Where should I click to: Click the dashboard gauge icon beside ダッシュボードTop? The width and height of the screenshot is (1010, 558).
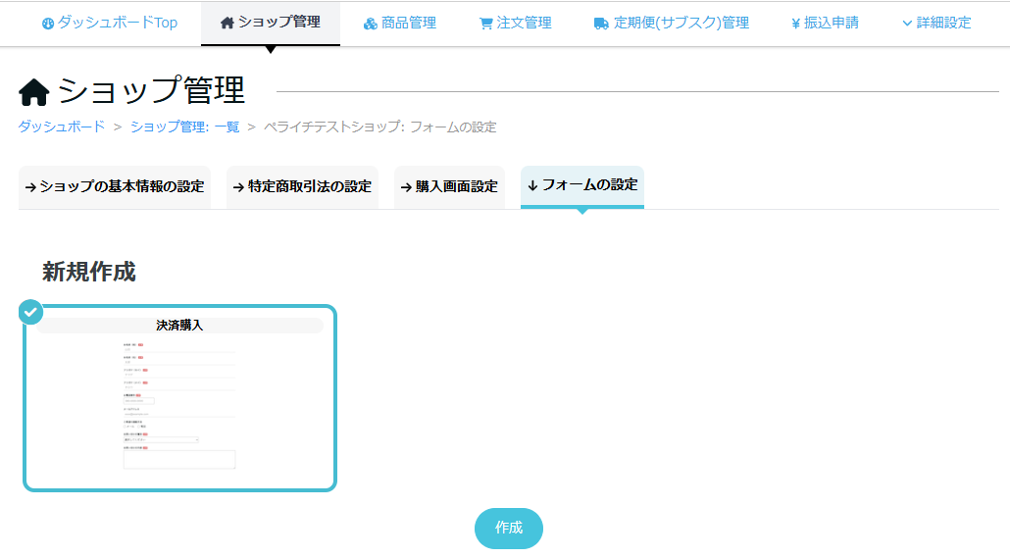point(48,24)
